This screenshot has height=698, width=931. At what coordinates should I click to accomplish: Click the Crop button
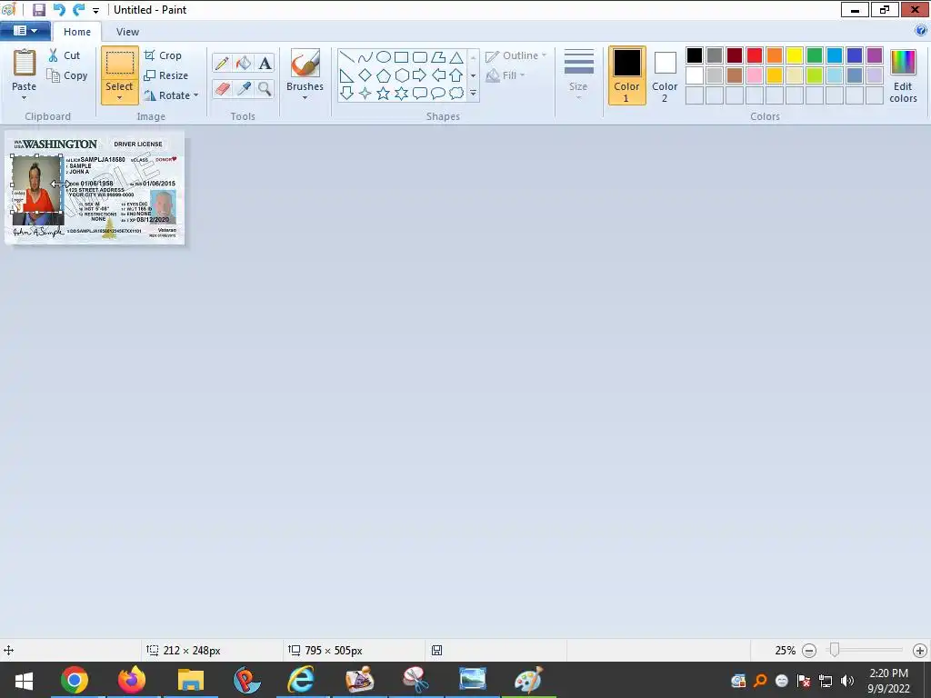pyautogui.click(x=164, y=55)
